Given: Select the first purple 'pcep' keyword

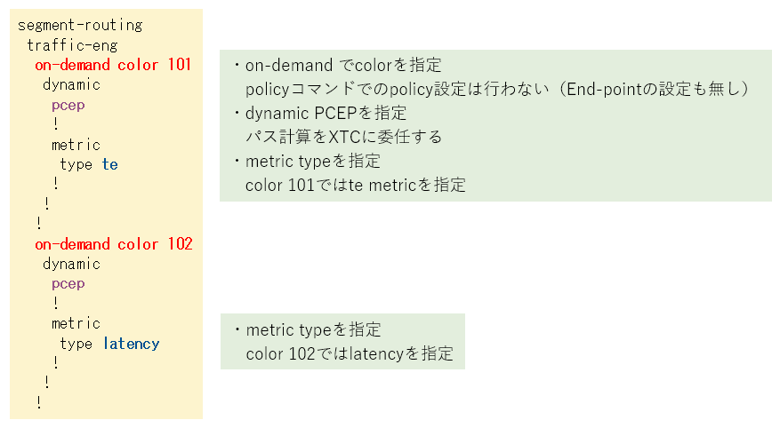Looking at the screenshot, I should click(68, 106).
